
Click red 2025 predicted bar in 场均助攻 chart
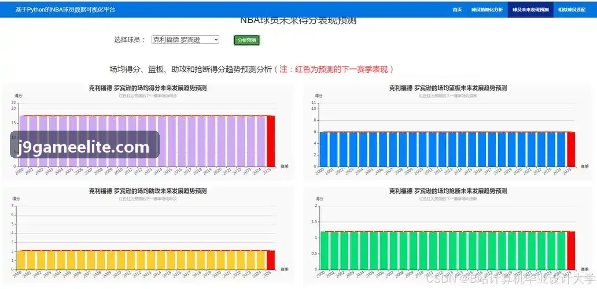coord(270,260)
